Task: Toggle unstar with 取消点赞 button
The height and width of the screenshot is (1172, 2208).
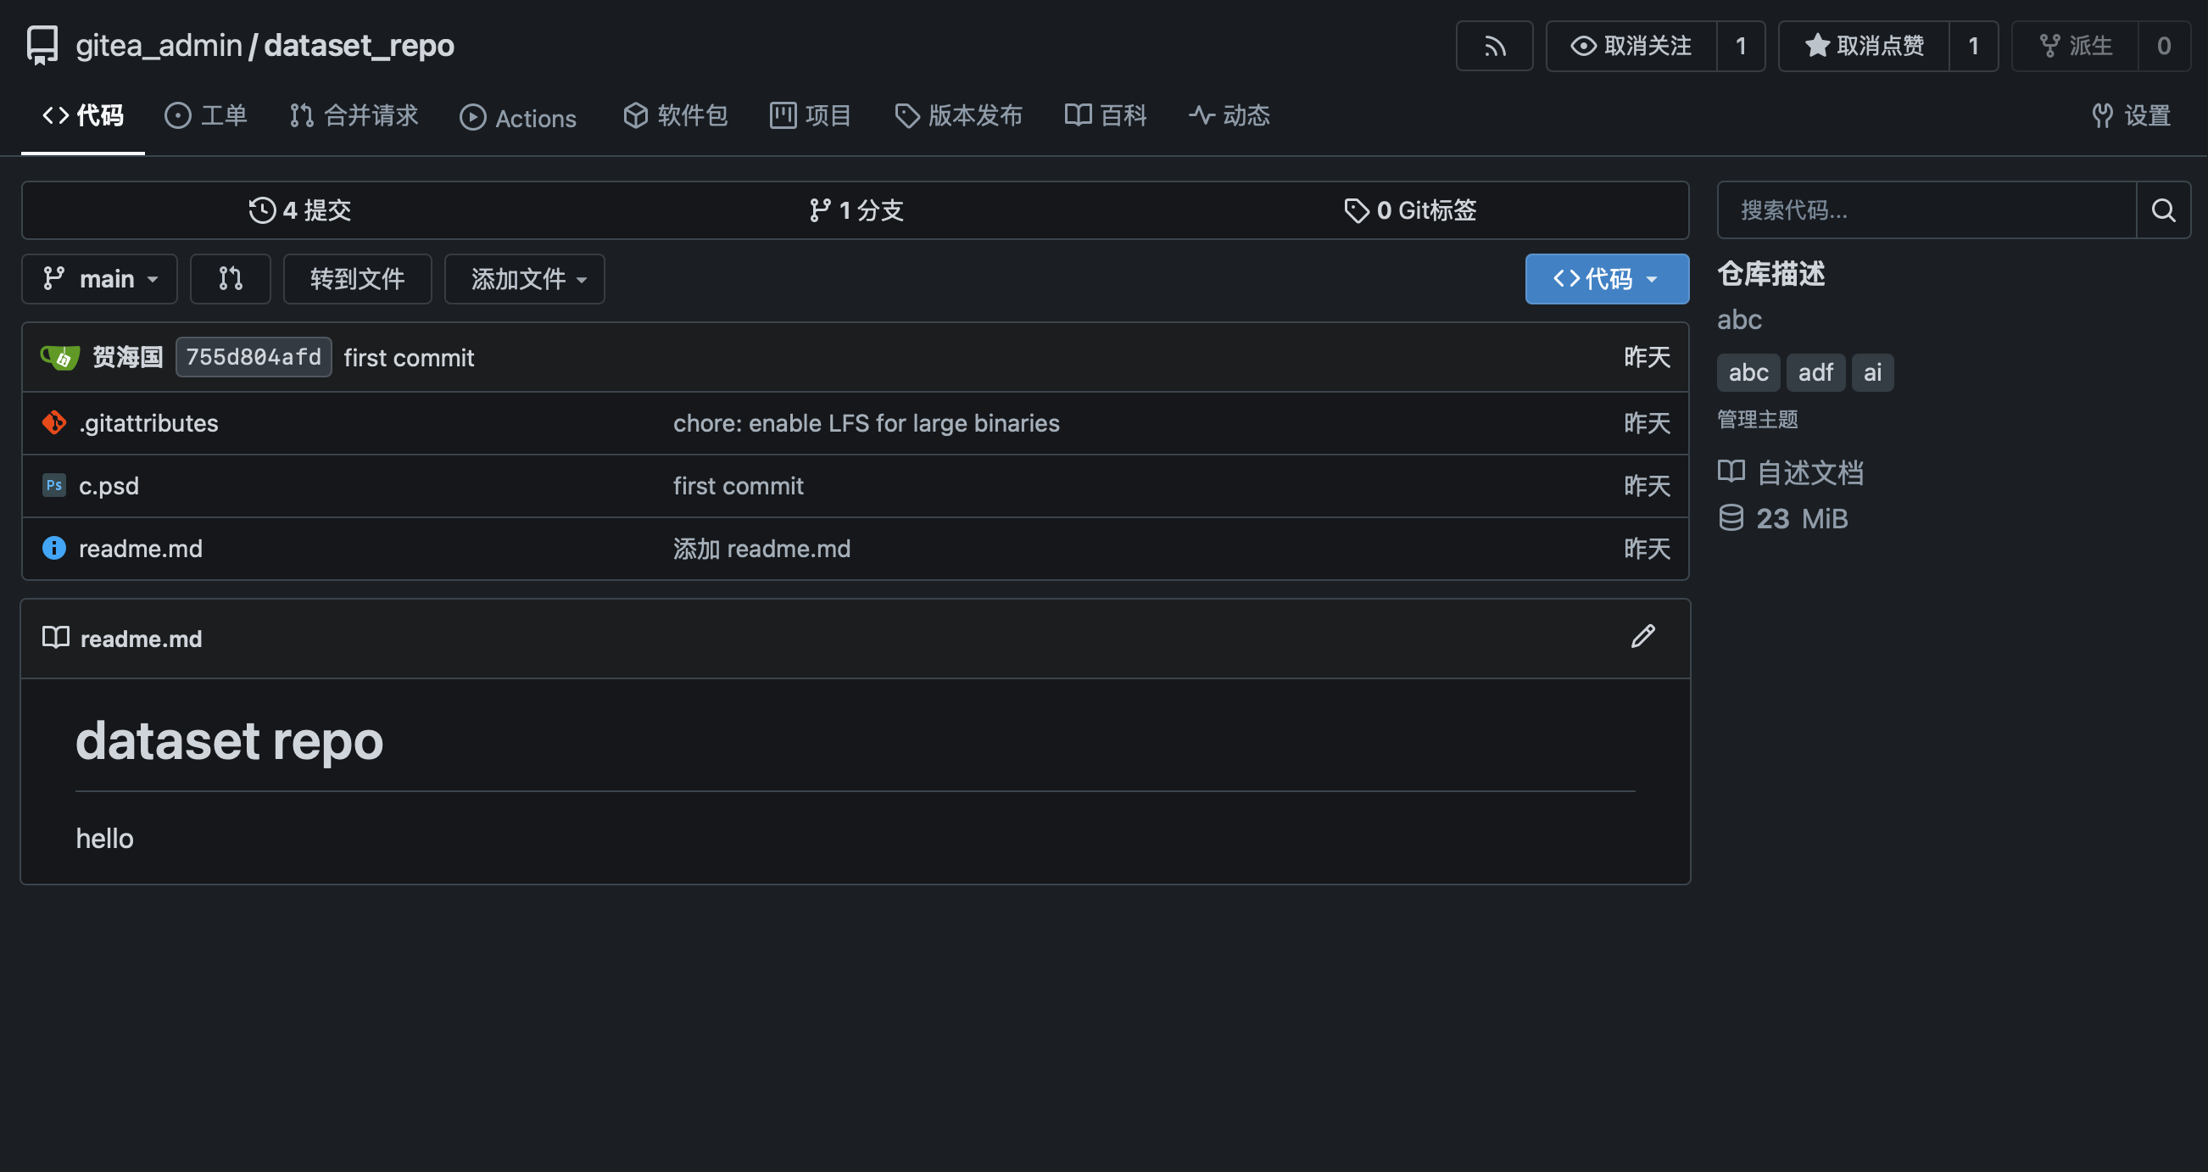Action: pyautogui.click(x=1864, y=47)
